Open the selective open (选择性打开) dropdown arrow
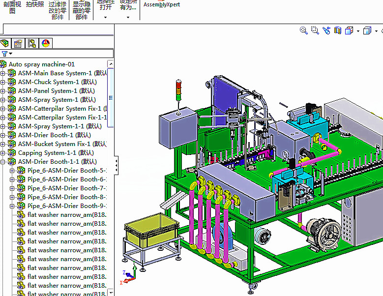The image size is (383, 296). tap(106, 17)
